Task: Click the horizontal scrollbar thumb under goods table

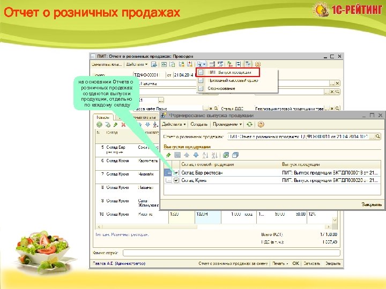Action: click(x=149, y=227)
